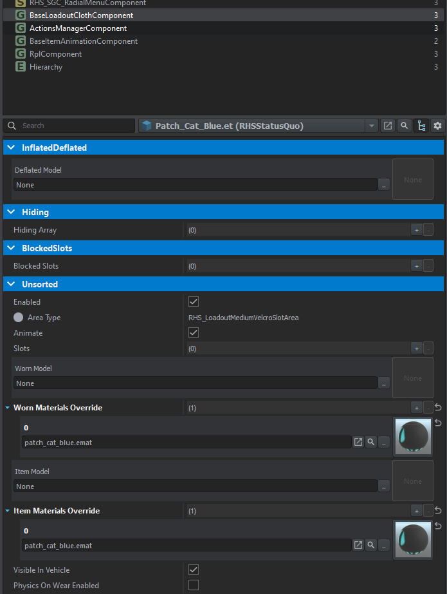The width and height of the screenshot is (447, 594).
Task: Click the magnifier icon beside the prefab selector
Action: click(x=405, y=126)
